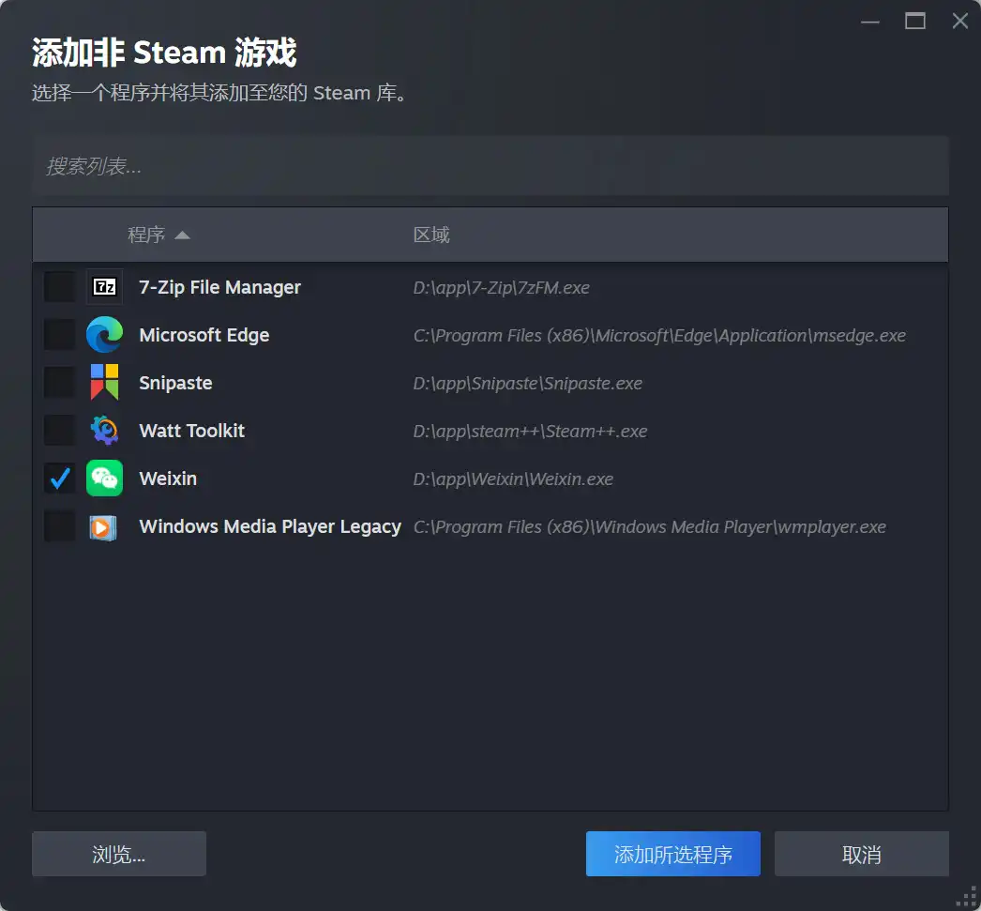Click the sort arrow next to 程序 header
The height and width of the screenshot is (911, 981).
(x=182, y=235)
